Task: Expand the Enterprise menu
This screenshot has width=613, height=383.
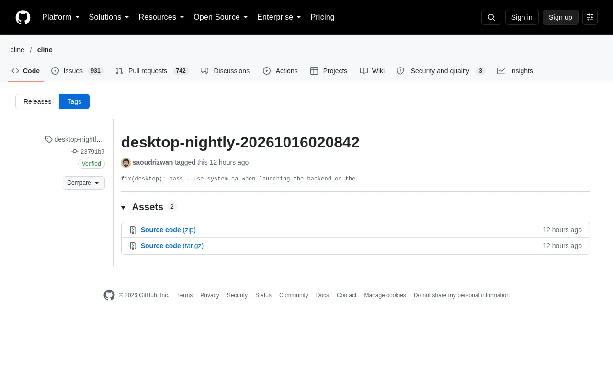Action: pos(279,17)
